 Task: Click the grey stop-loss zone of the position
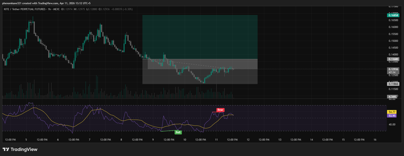pos(200,77)
